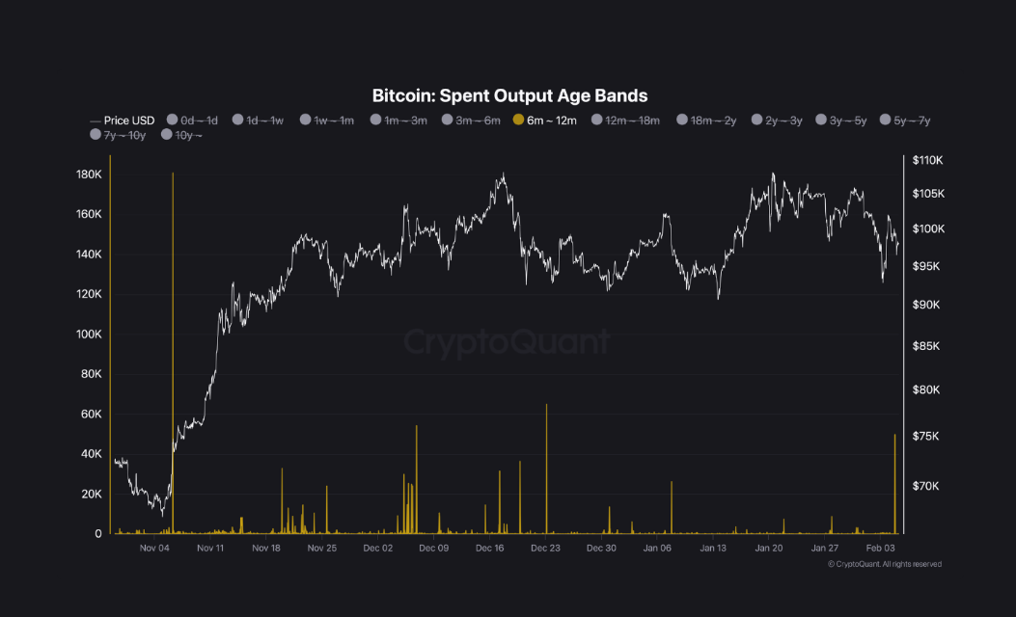Screen dimensions: 1016x617
Task: Click the 2y ~ 3y legend dot
Action: pos(756,121)
